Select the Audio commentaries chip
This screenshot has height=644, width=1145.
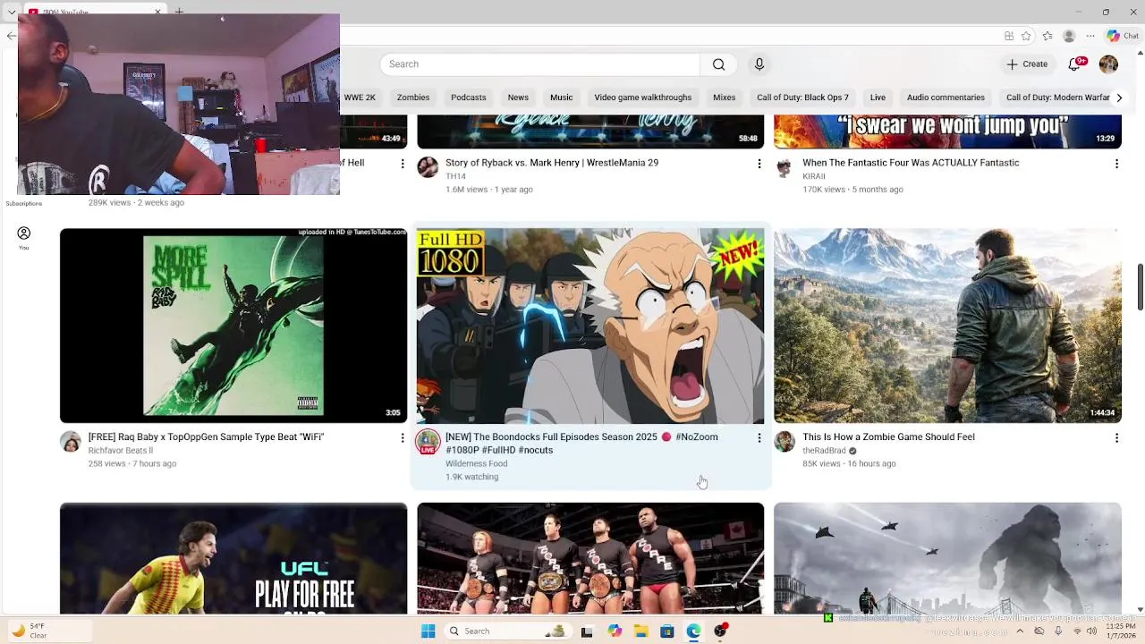946,97
